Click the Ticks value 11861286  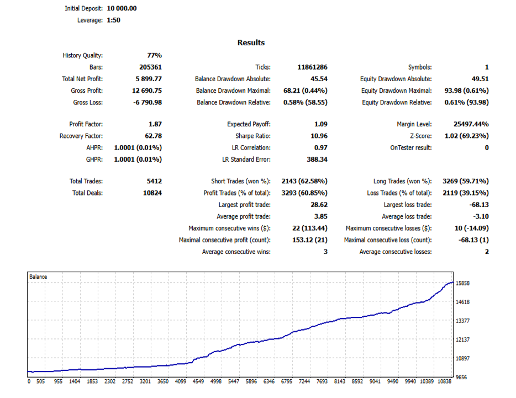312,67
